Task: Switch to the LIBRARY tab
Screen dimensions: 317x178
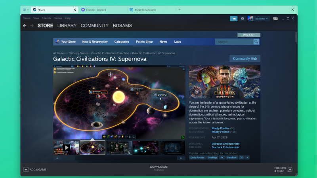Action: coord(67,26)
